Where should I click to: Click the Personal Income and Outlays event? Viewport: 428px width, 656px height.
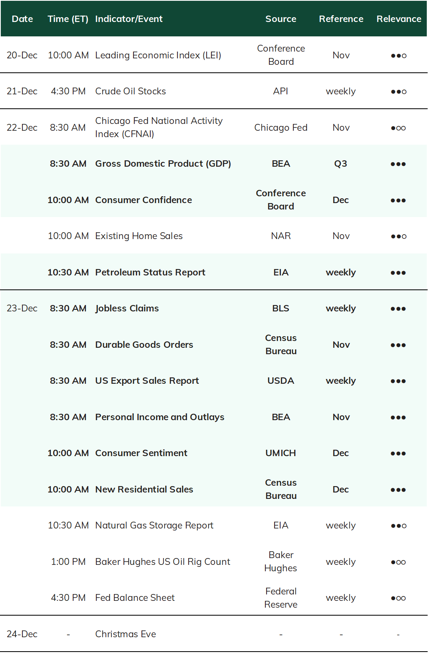point(159,417)
